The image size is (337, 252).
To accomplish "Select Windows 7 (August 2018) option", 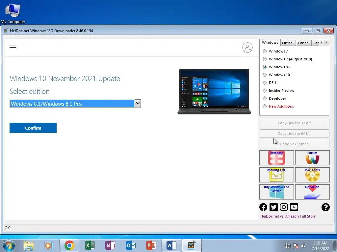I will click(x=265, y=59).
